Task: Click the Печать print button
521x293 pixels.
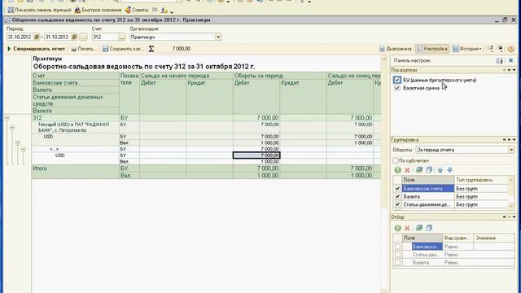Action: (x=83, y=49)
